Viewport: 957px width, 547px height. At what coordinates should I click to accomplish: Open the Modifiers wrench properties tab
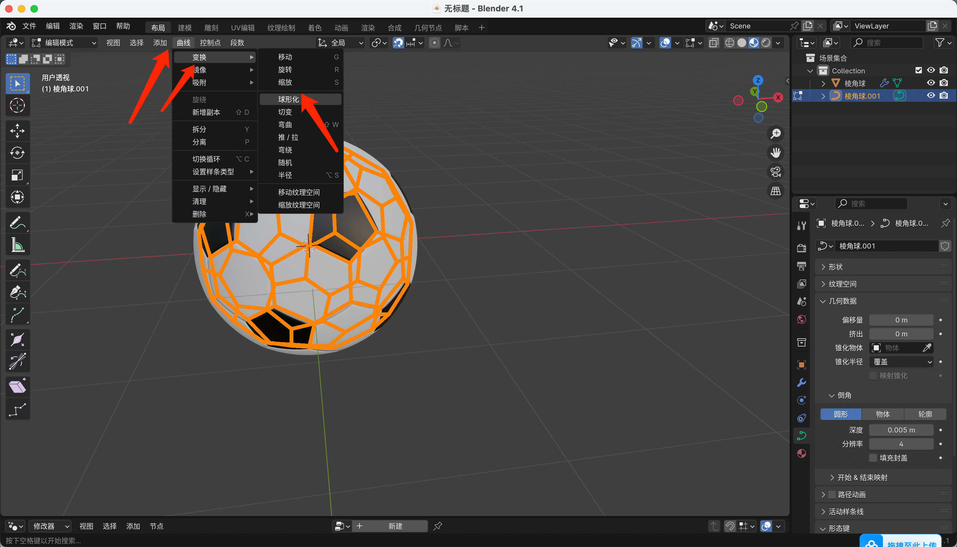(x=801, y=383)
